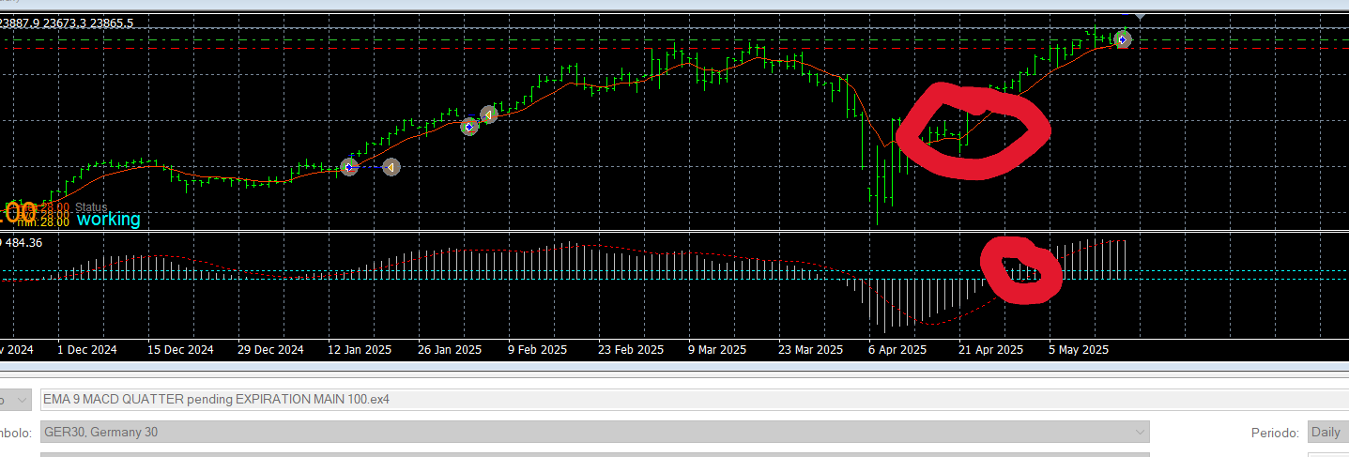Screen dimensions: 1349x457
Task: Select the blue entry marker at 12 Jan 2025
Action: 349,167
